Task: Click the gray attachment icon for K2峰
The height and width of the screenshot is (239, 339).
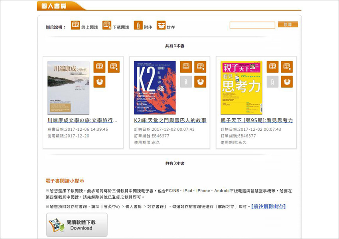Action: pyautogui.click(x=186, y=82)
